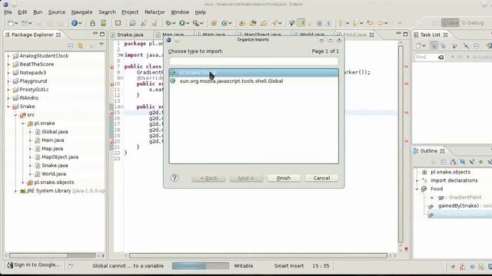This screenshot has height=276, width=492.
Task: Open the Refactor menu
Action: click(x=155, y=12)
